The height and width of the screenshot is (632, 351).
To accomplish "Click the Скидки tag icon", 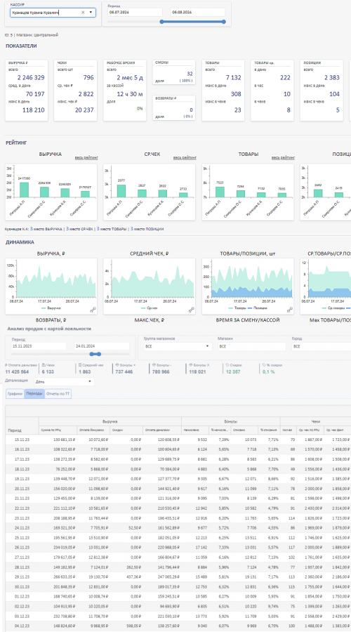I will pyautogui.click(x=227, y=364).
